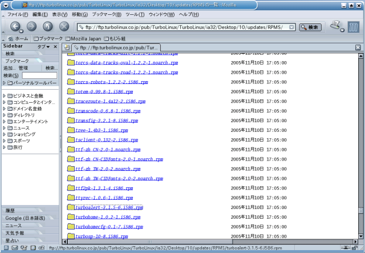This screenshot has width=365, height=253.
Task: Open the もじら組 bookmark folder
Action: 115,38
